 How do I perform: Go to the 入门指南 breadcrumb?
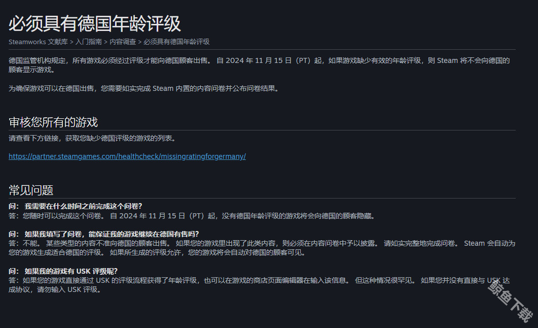[89, 42]
